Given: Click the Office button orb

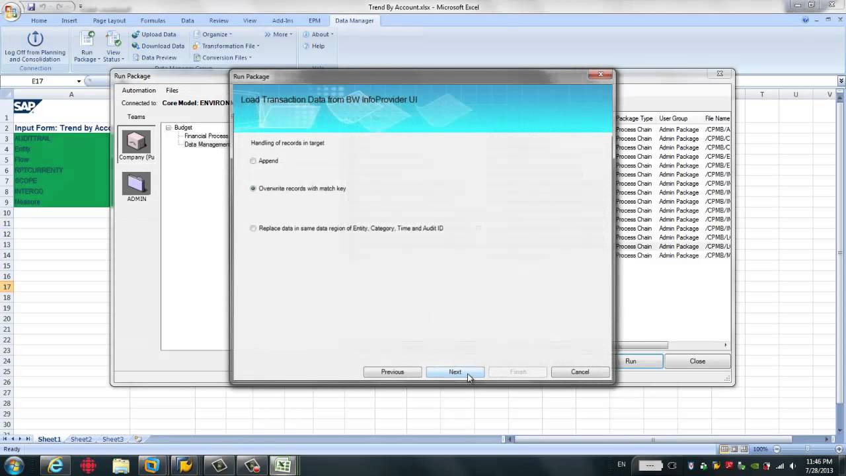Looking at the screenshot, I should (x=11, y=11).
